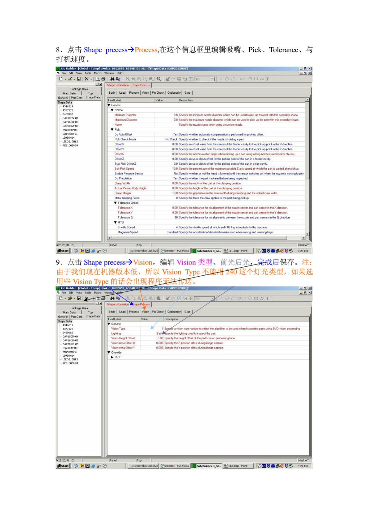Click Find binoculars icon in lower Job Builder toolbar
Screen dimensions: 369x521
113,298
